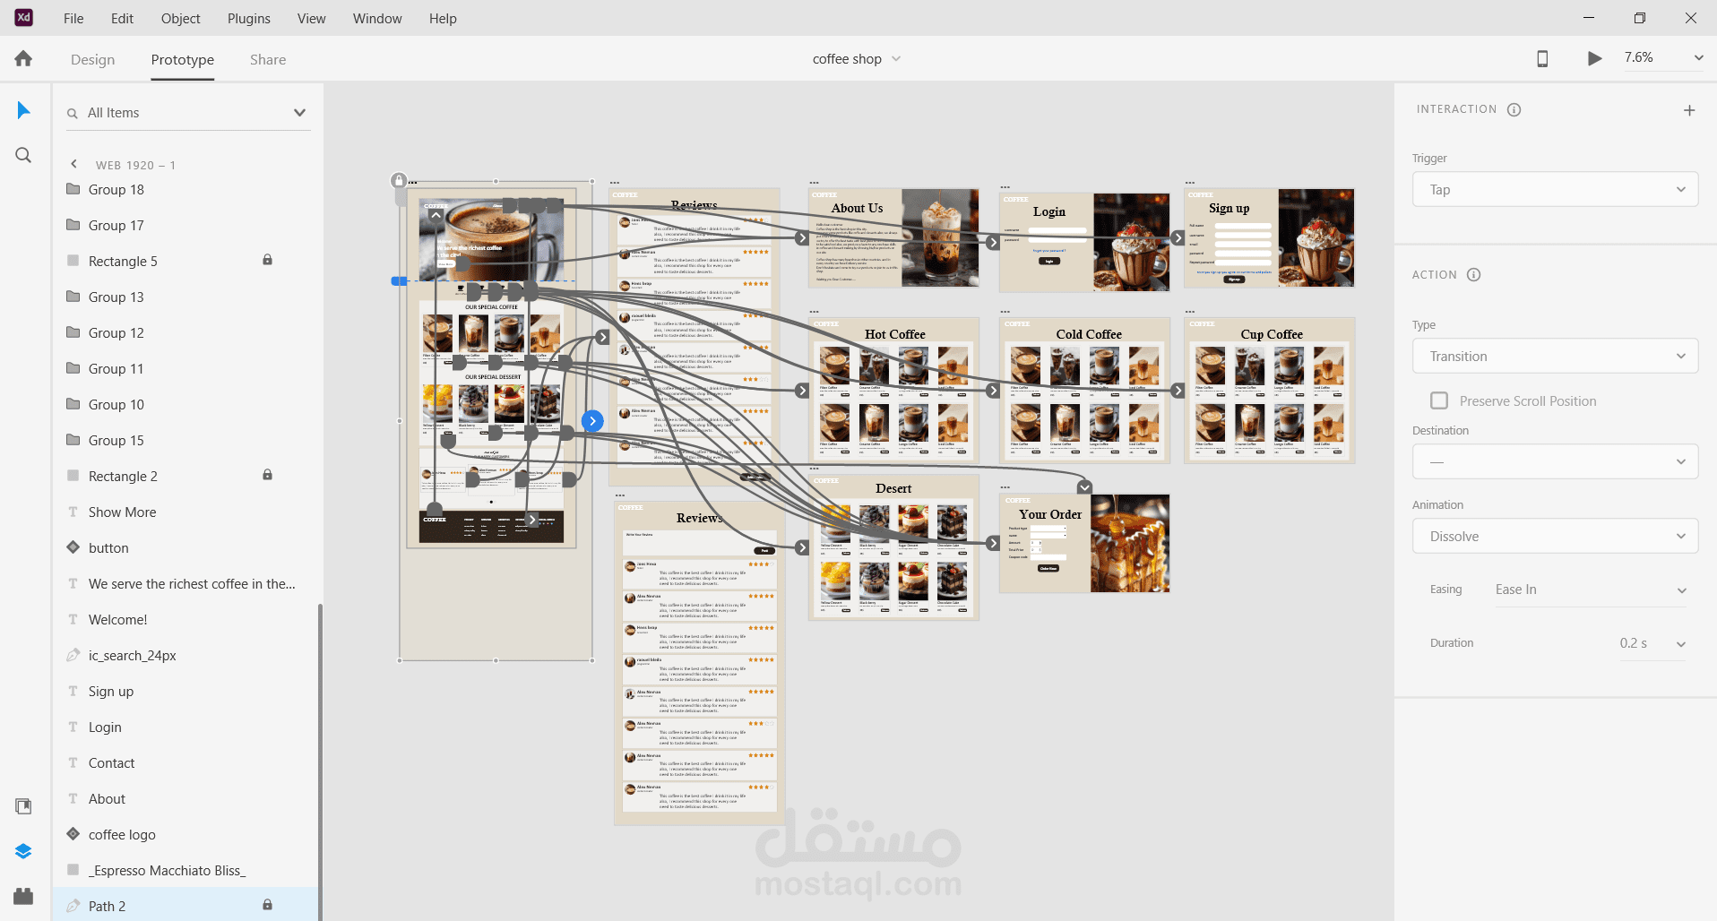The width and height of the screenshot is (1717, 921).
Task: Click the Adobe XD logo in title bar
Action: point(24,17)
